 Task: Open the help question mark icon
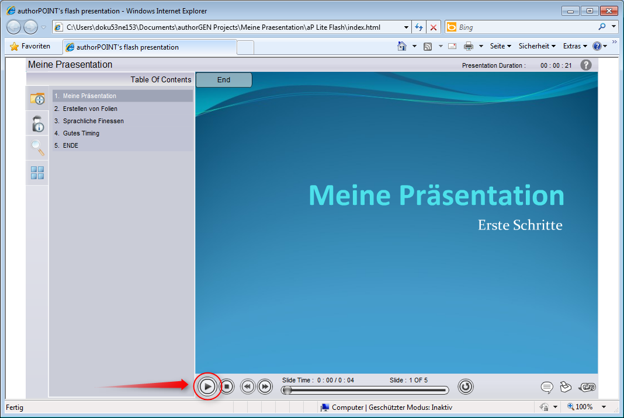pyautogui.click(x=585, y=65)
